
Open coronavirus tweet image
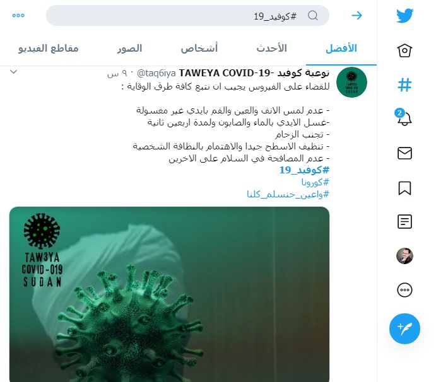[x=169, y=294]
